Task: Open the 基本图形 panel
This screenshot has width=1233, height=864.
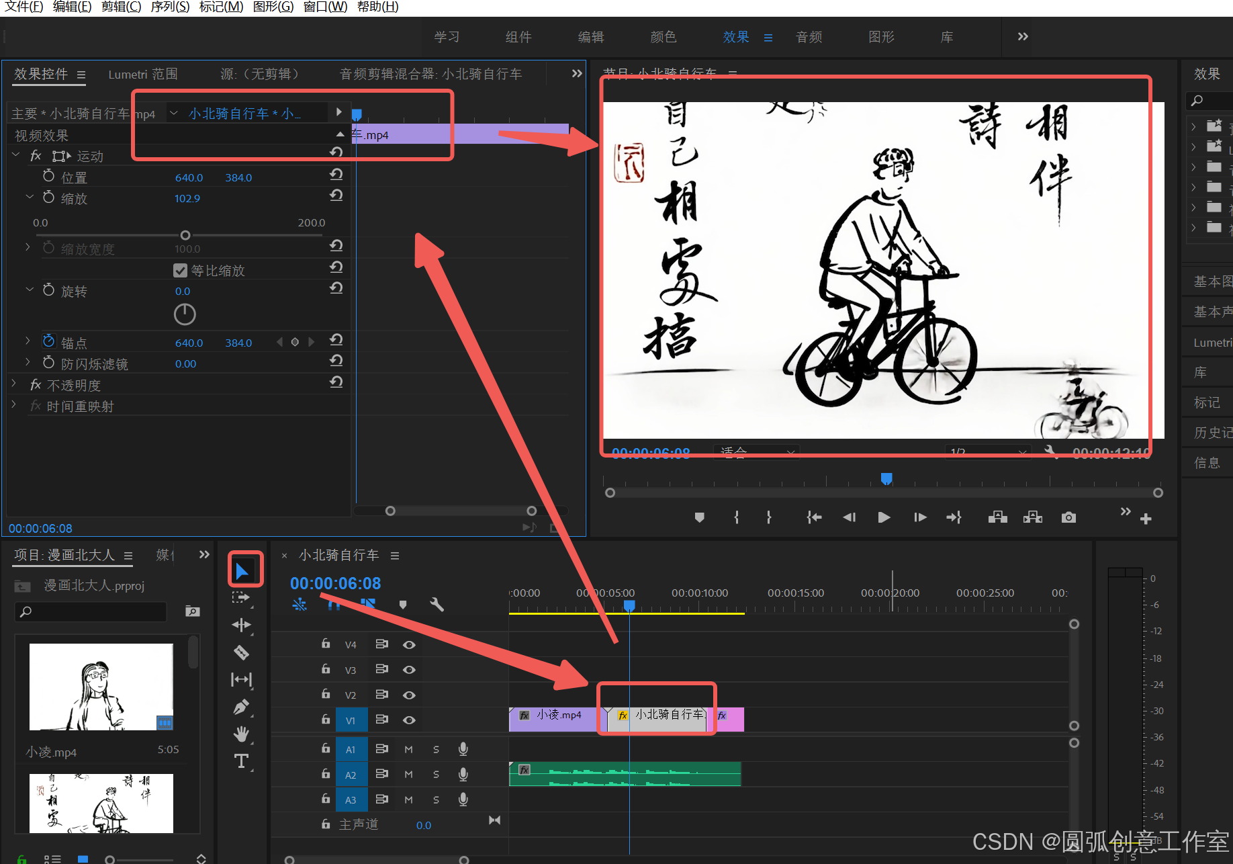Action: [x=1212, y=282]
